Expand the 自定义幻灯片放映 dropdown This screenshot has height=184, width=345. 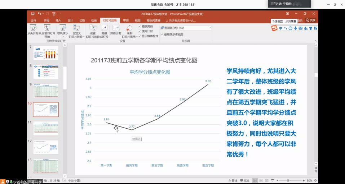(84, 37)
